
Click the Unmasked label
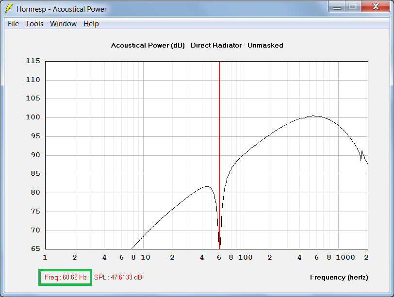click(x=265, y=45)
